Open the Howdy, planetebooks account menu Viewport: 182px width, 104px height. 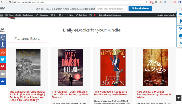point(166,15)
